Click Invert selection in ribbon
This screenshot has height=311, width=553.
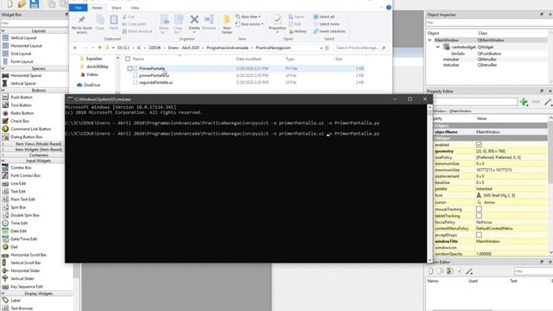(x=329, y=31)
